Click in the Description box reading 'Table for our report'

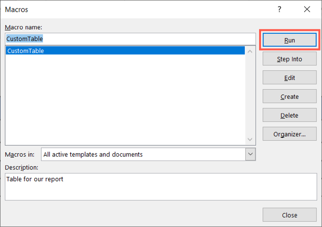click(161, 187)
